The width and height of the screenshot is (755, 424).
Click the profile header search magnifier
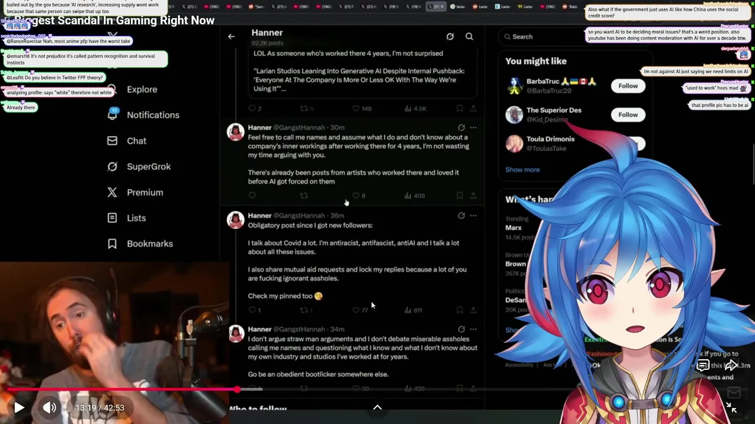pyautogui.click(x=469, y=37)
